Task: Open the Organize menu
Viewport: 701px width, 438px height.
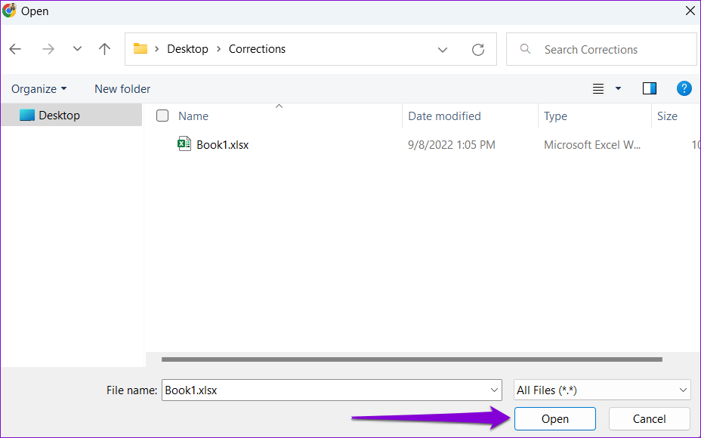Action: [x=39, y=89]
